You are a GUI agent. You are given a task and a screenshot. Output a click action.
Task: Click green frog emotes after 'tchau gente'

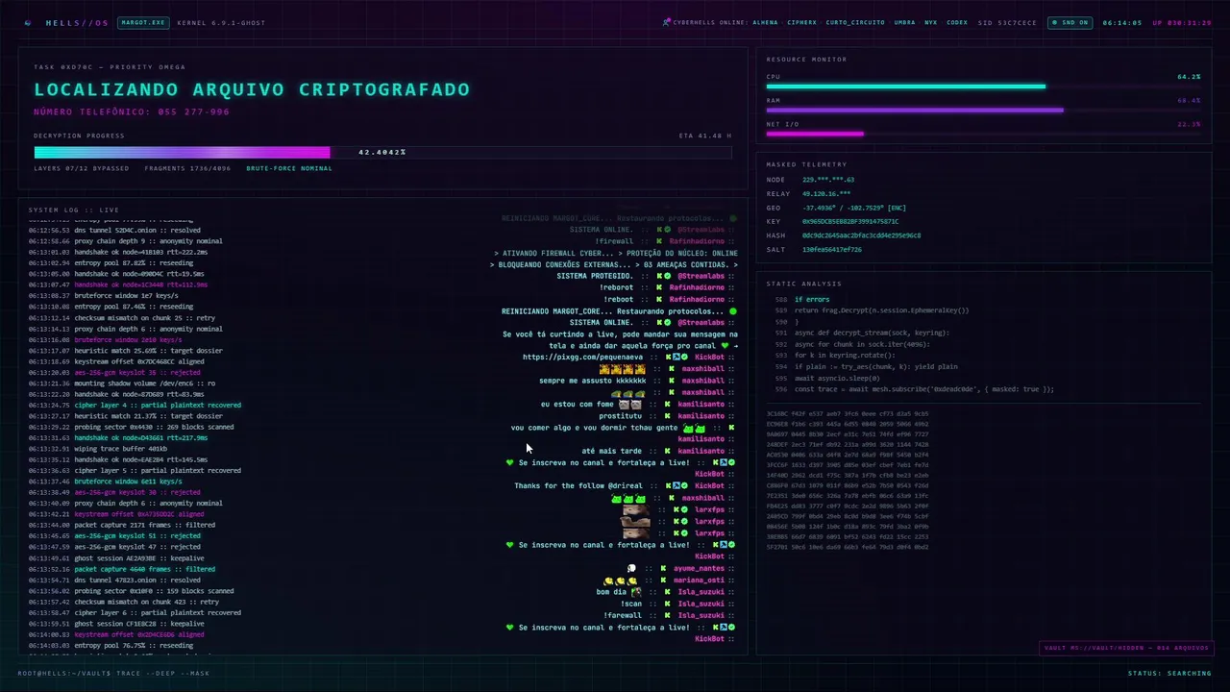(x=694, y=428)
